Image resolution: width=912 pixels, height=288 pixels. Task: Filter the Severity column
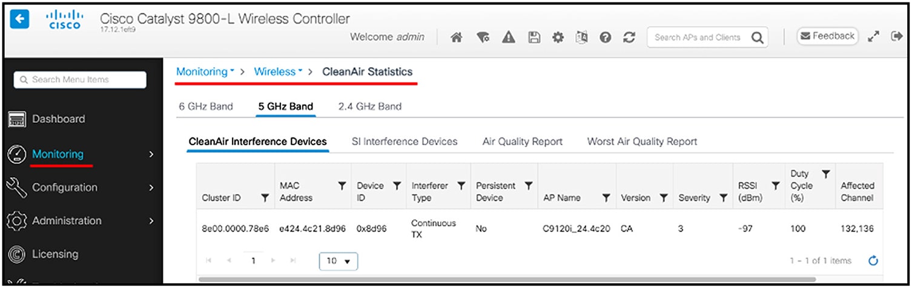tap(723, 198)
